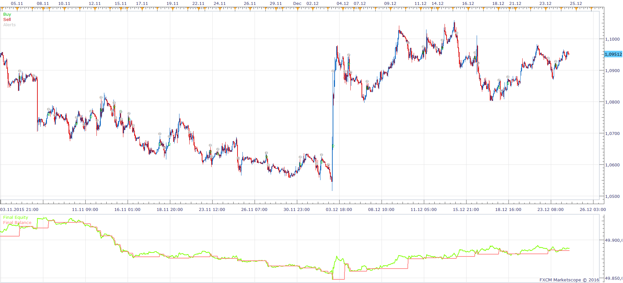
Task: Click the 30.11 23:00 time label
Action: point(297,210)
